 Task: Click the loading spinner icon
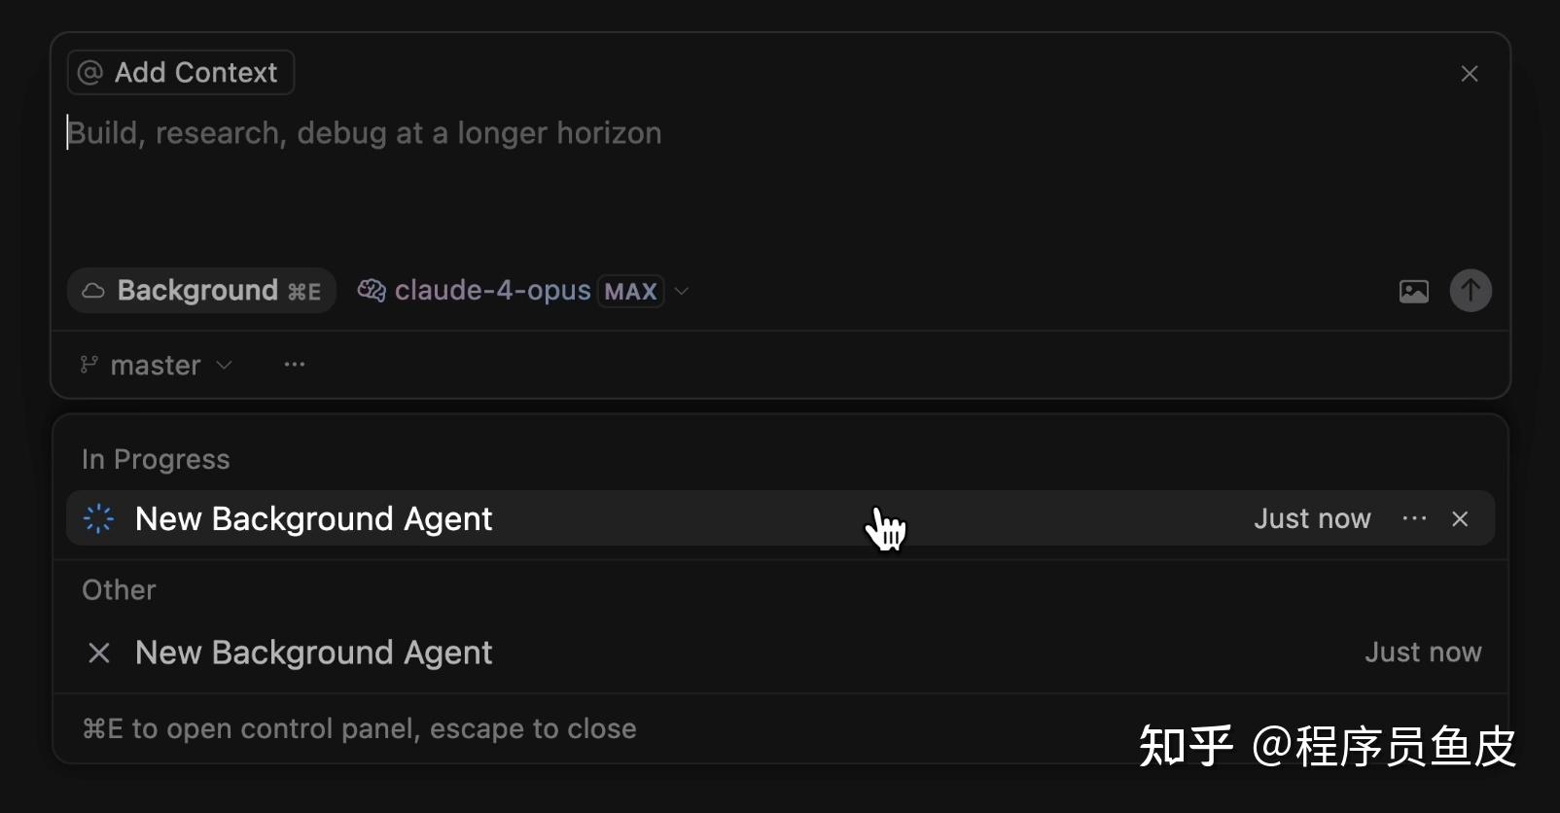coord(98,519)
